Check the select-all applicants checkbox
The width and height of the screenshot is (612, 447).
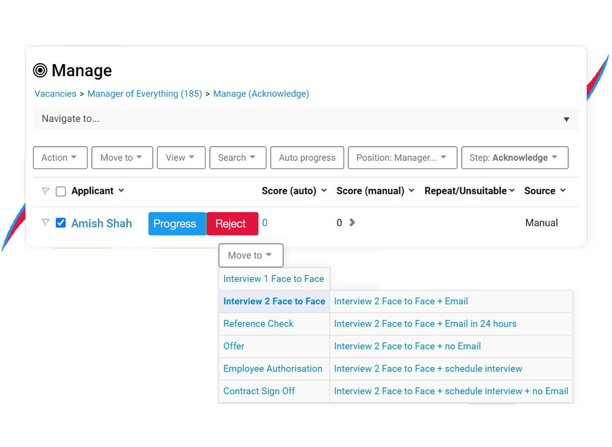[x=60, y=191]
